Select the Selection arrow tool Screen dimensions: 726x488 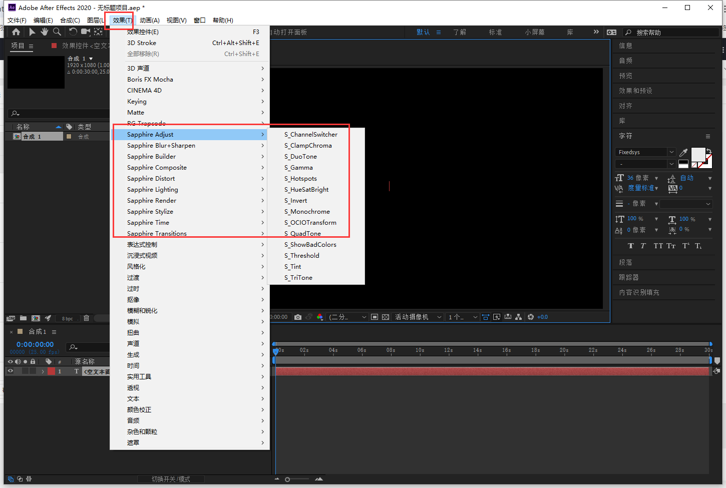(32, 32)
